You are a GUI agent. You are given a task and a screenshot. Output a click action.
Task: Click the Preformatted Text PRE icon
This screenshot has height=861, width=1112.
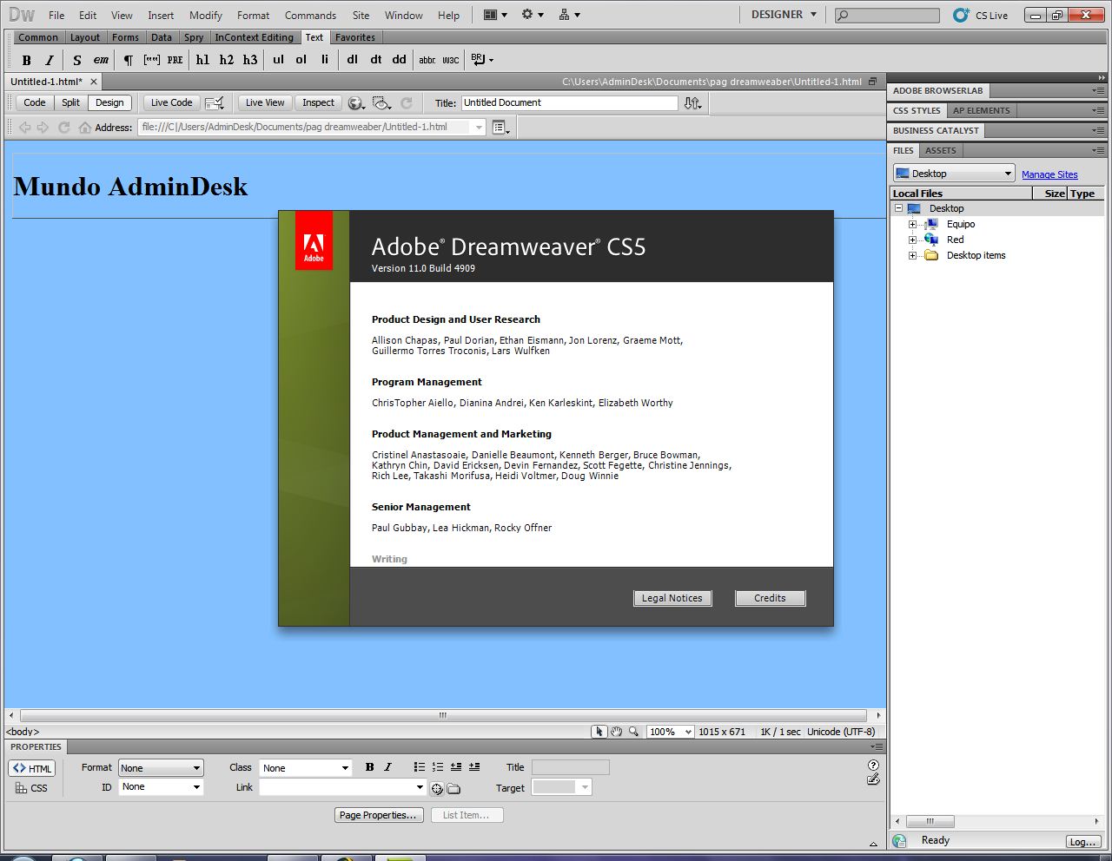click(175, 60)
